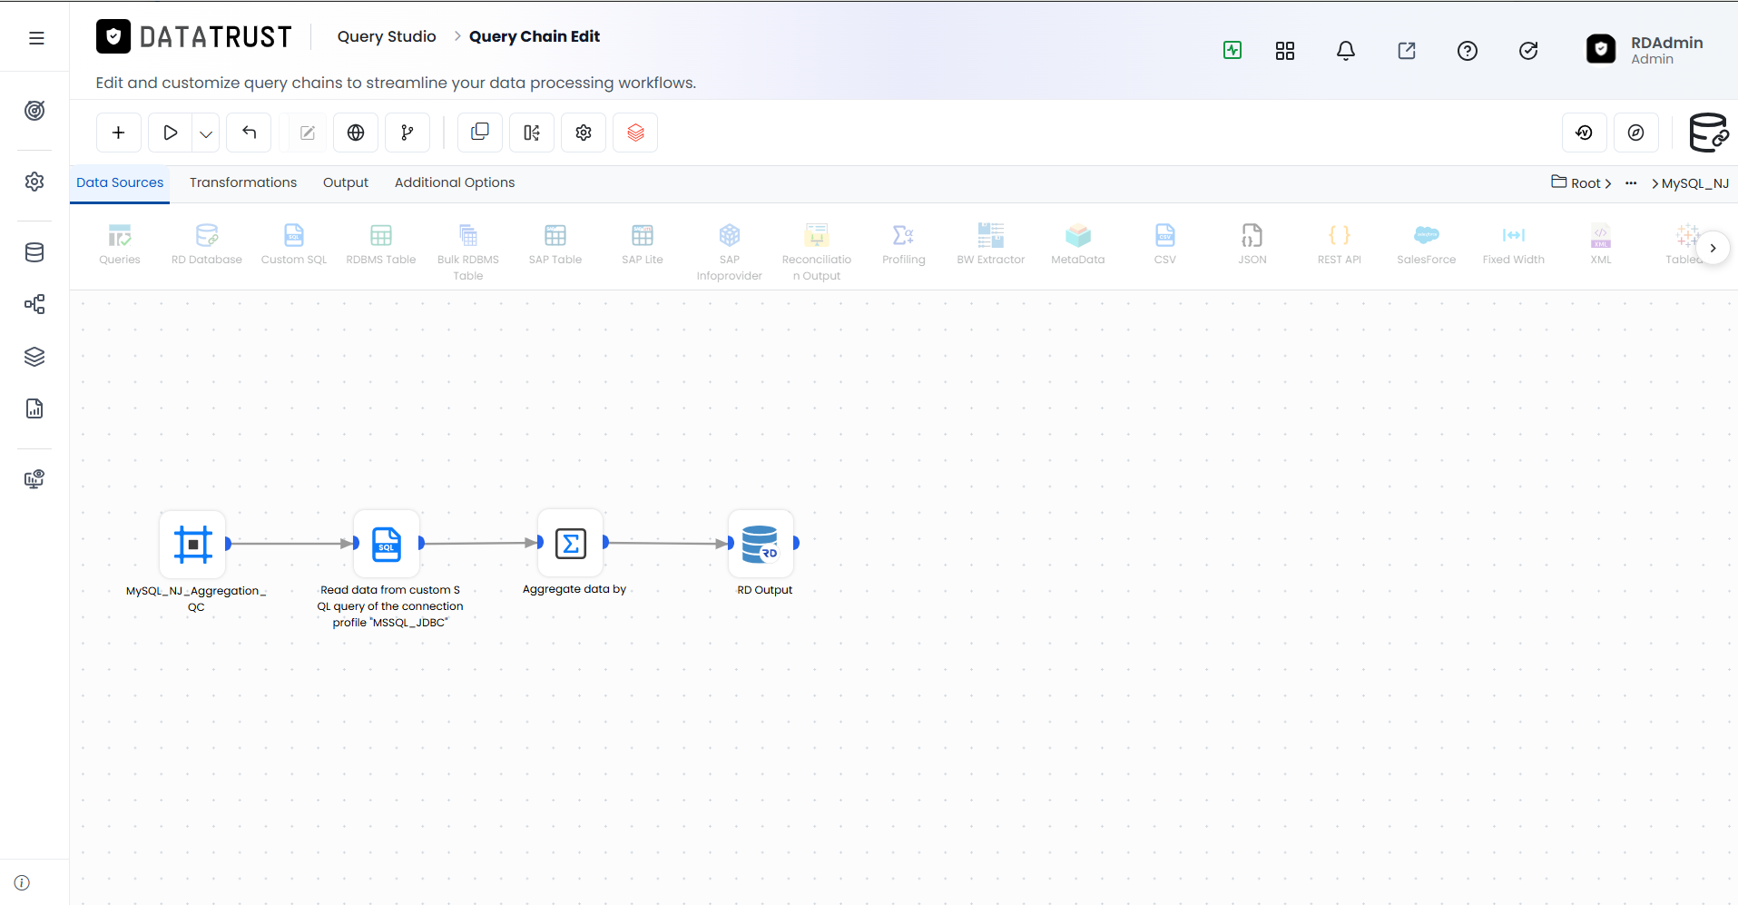Select the RD Database data source
The height and width of the screenshot is (905, 1738).
207,244
